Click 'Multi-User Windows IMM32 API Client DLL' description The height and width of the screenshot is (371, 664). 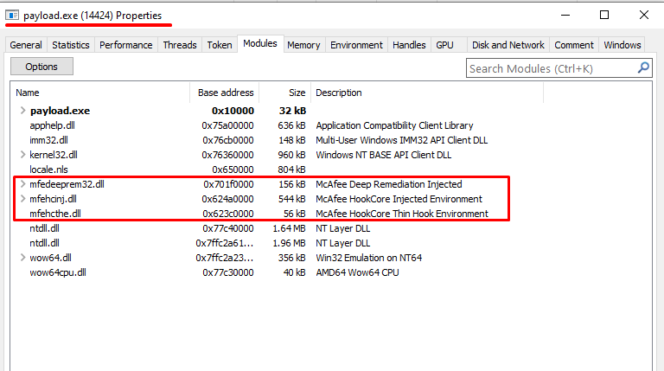point(401,140)
